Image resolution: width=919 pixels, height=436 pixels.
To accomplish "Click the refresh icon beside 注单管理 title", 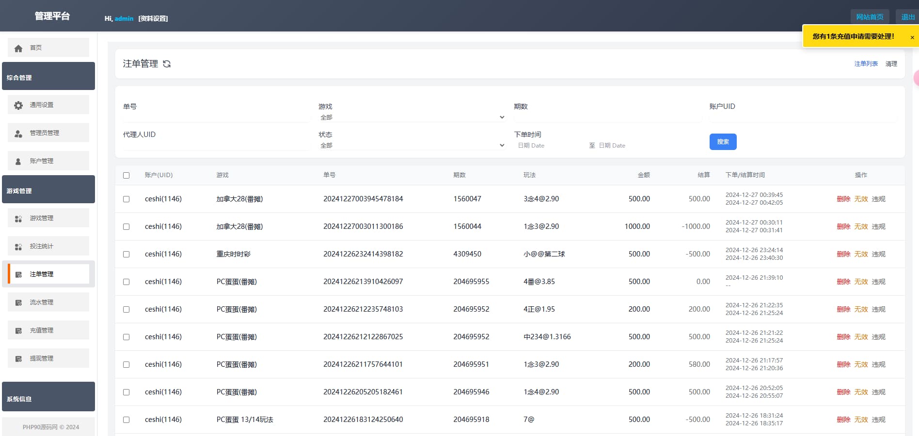I will pyautogui.click(x=167, y=64).
